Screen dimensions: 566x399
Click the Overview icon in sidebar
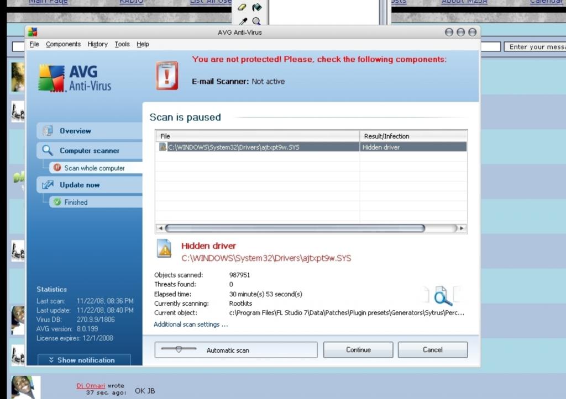click(48, 131)
